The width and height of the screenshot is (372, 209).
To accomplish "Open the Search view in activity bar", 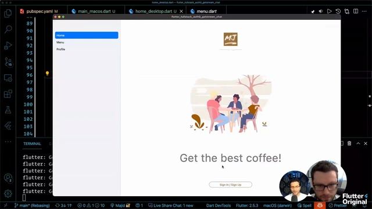I will 8,29.
